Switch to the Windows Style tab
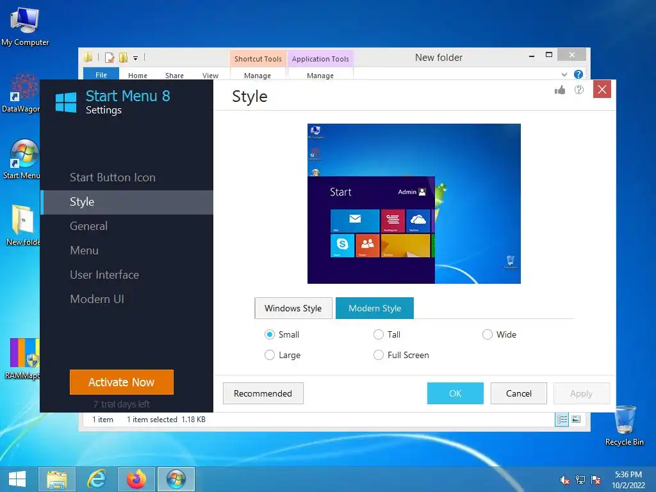Viewport: 656px width, 492px height. pos(293,308)
